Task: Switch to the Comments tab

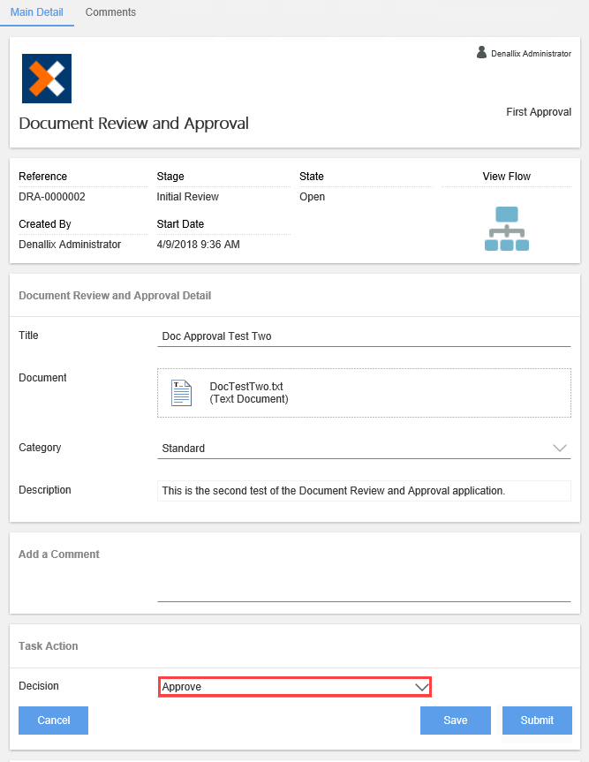Action: click(x=109, y=12)
